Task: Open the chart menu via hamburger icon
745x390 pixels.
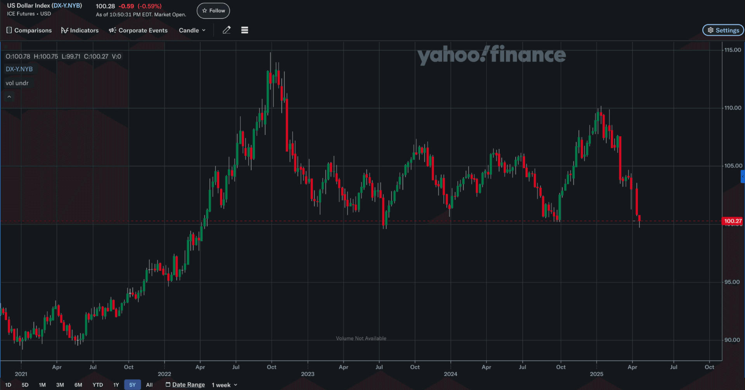Action: pos(244,30)
